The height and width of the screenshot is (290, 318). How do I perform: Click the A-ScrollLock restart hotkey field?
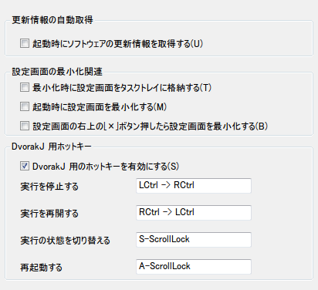(194, 267)
